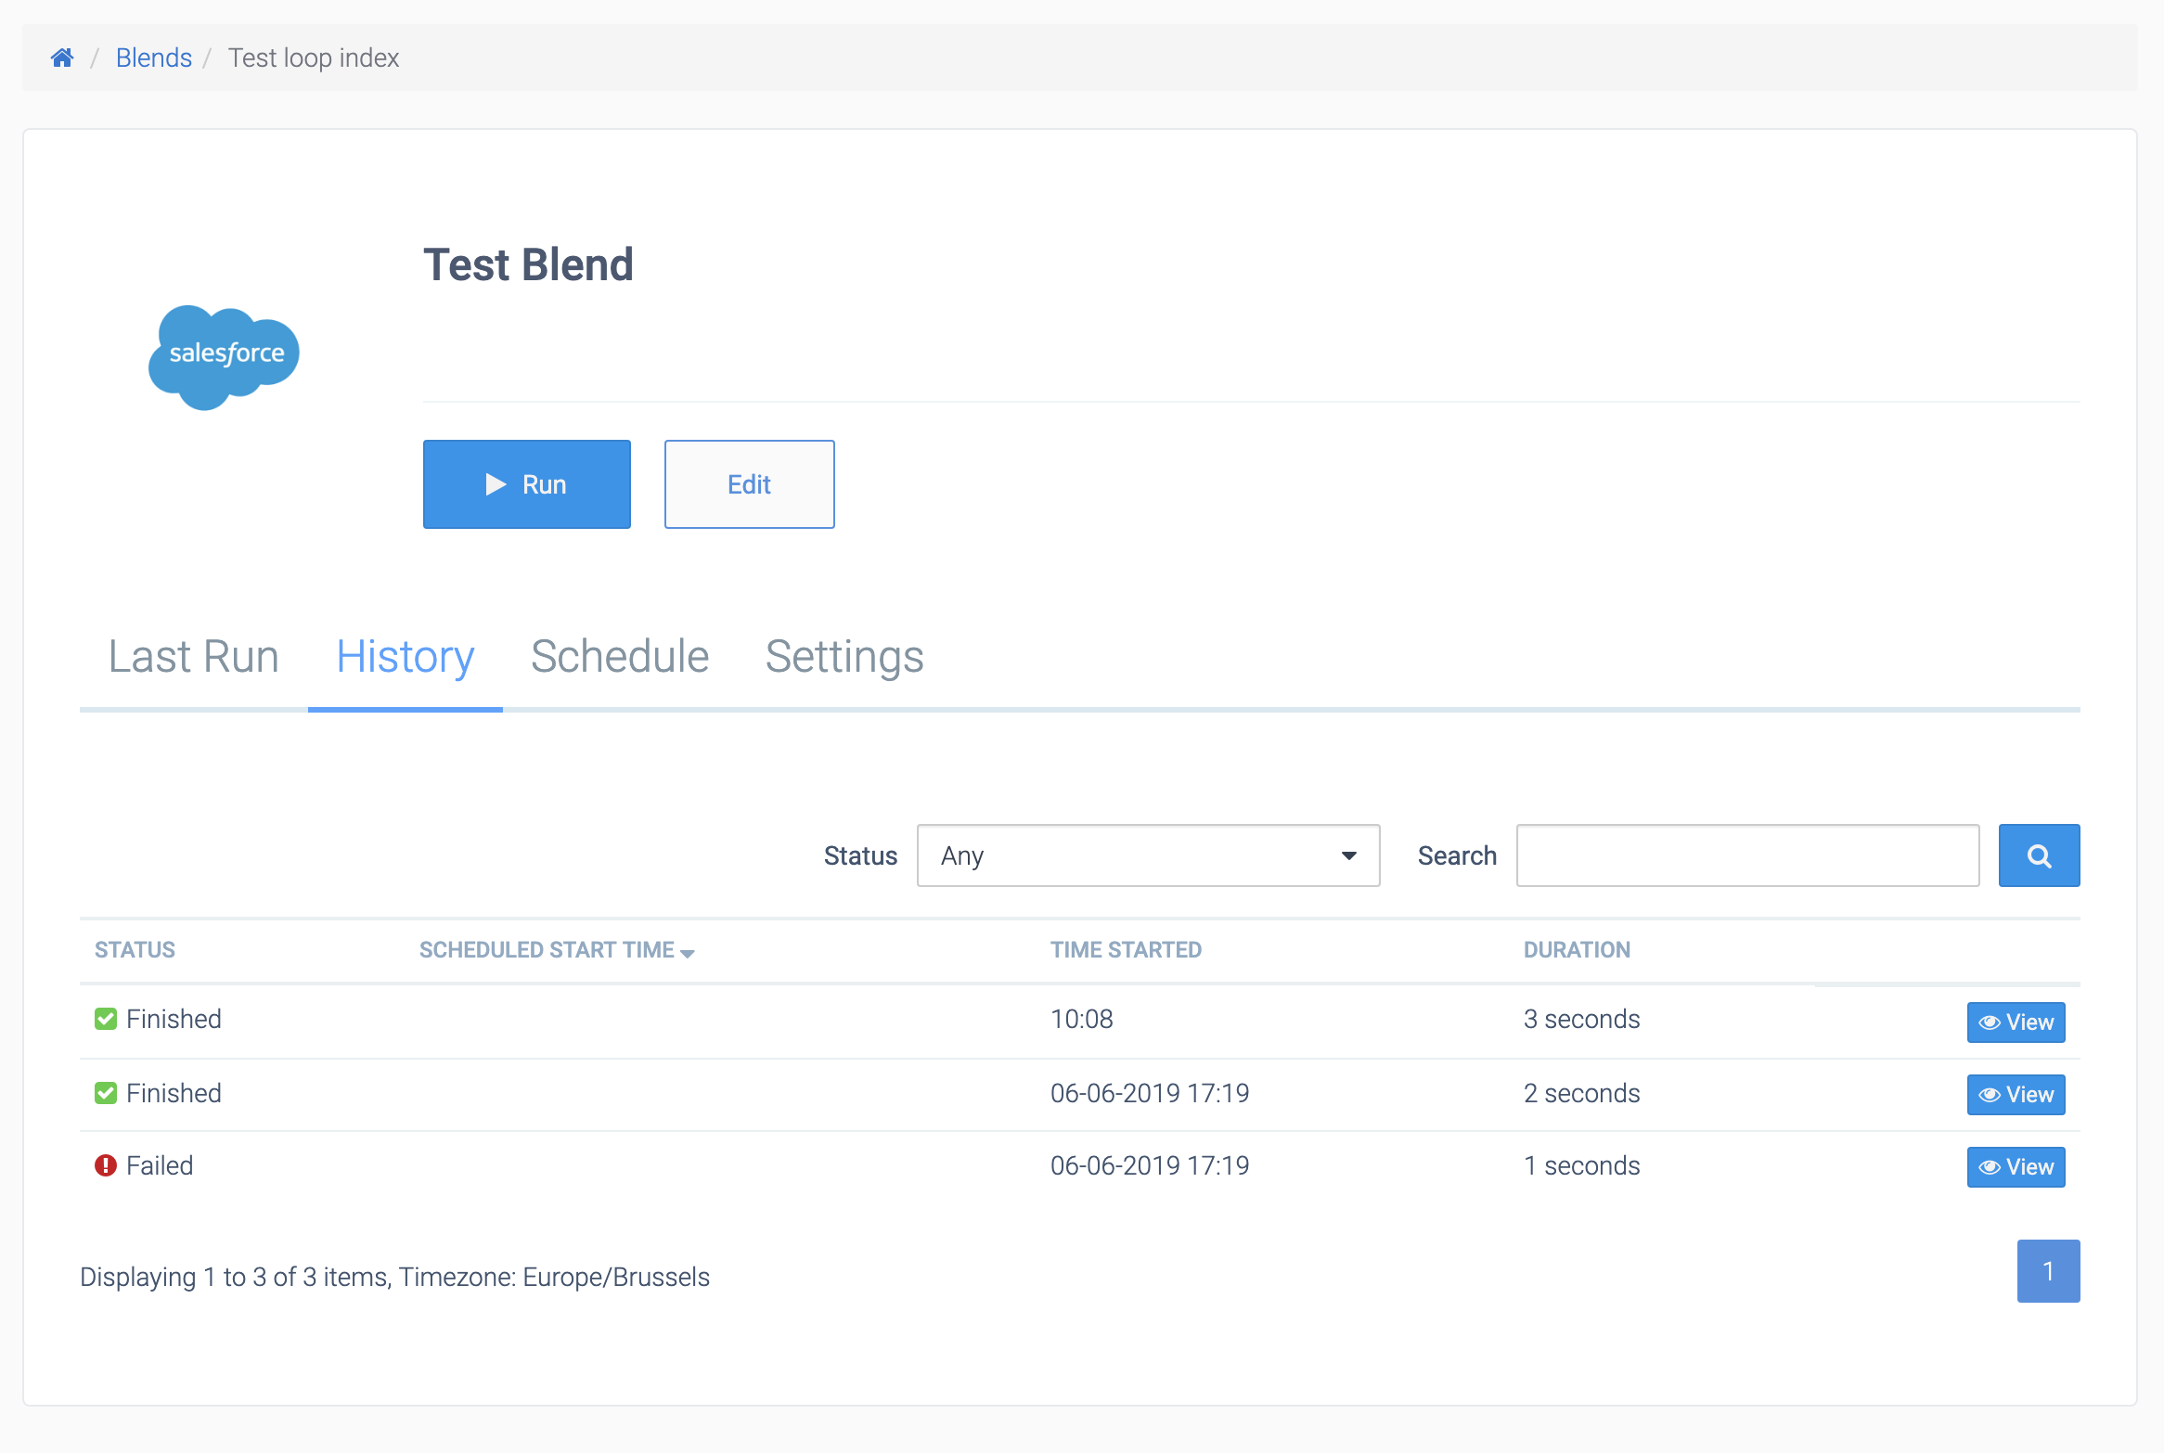Image resolution: width=2164 pixels, height=1453 pixels.
Task: Click 'Failed' status text
Action: [x=160, y=1165]
